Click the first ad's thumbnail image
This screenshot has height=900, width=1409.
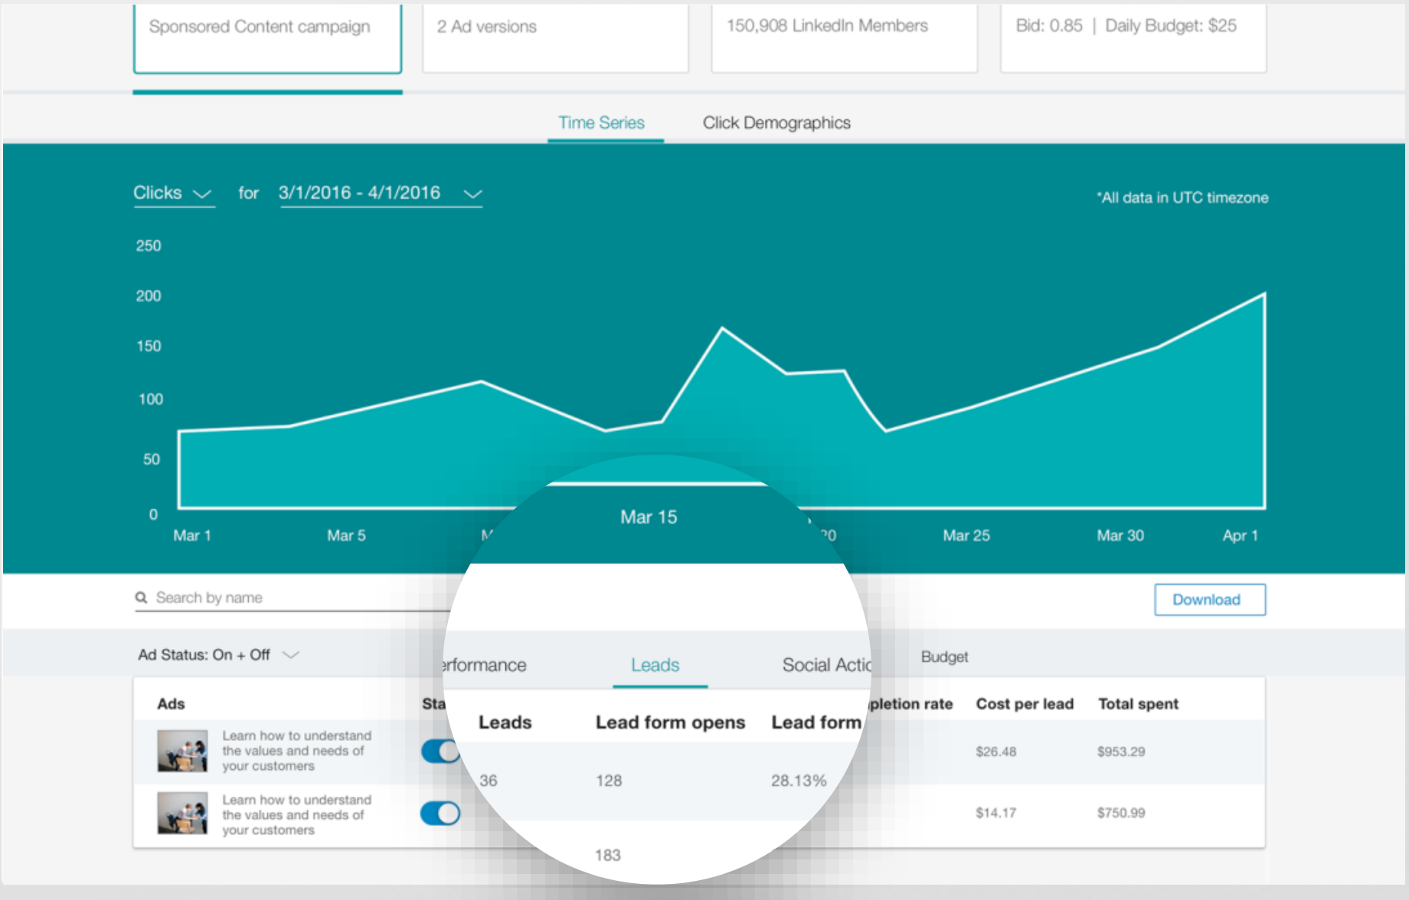[182, 751]
